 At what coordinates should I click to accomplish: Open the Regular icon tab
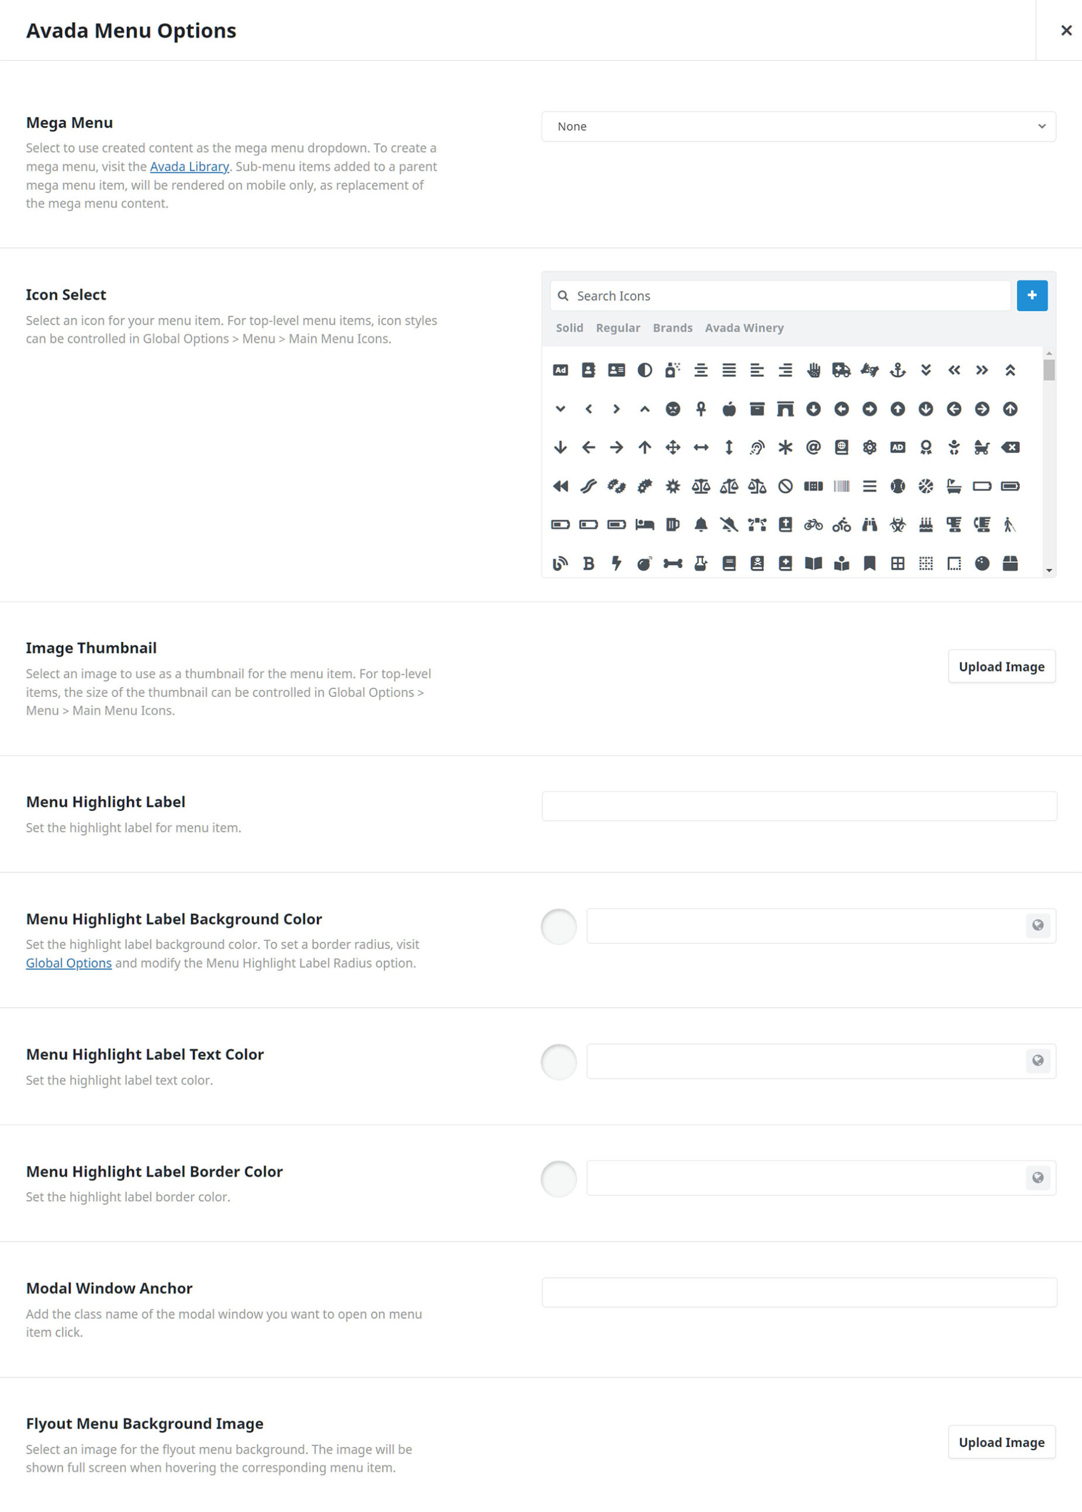pyautogui.click(x=617, y=328)
